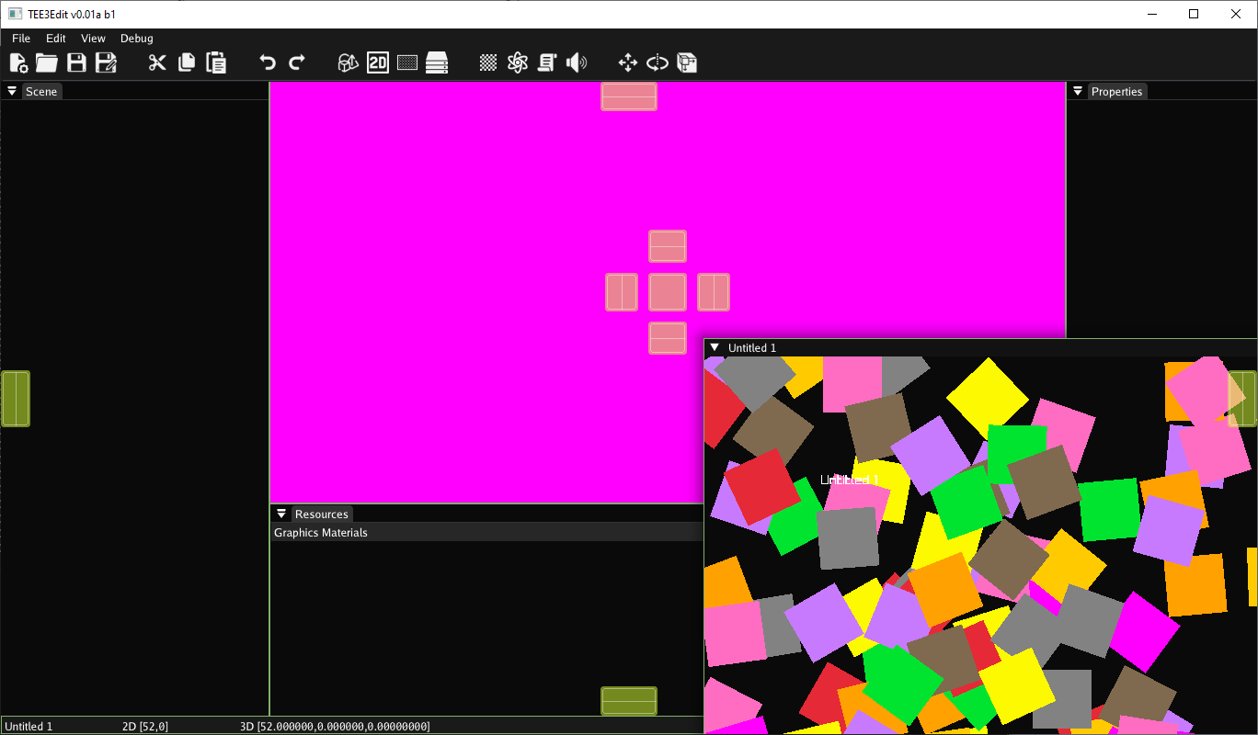This screenshot has width=1258, height=735.
Task: Switch to the Materials tab in Resources
Action: pyautogui.click(x=345, y=532)
